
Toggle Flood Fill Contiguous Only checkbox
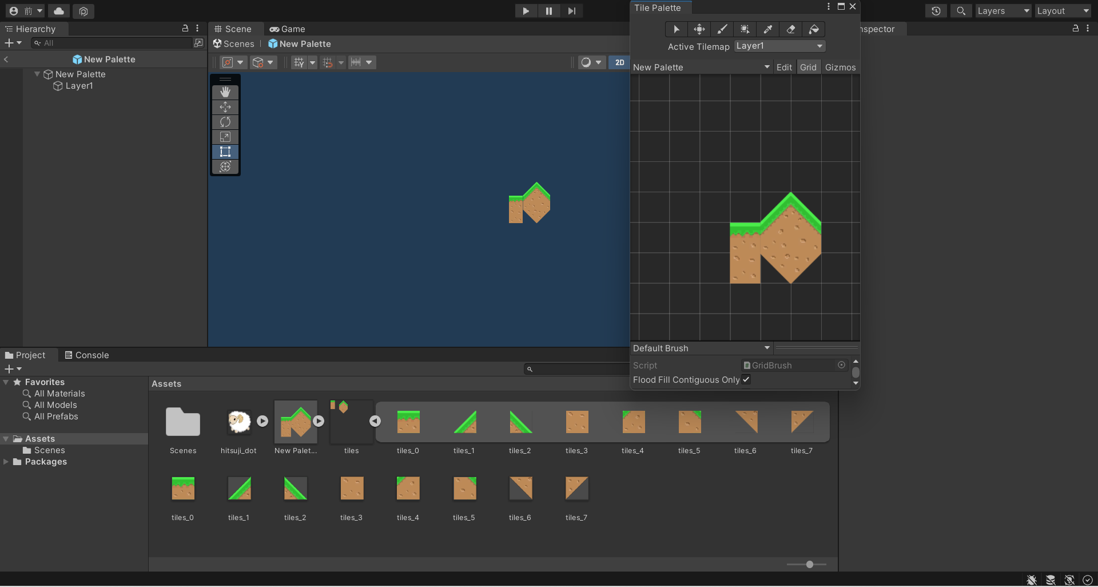[746, 380]
